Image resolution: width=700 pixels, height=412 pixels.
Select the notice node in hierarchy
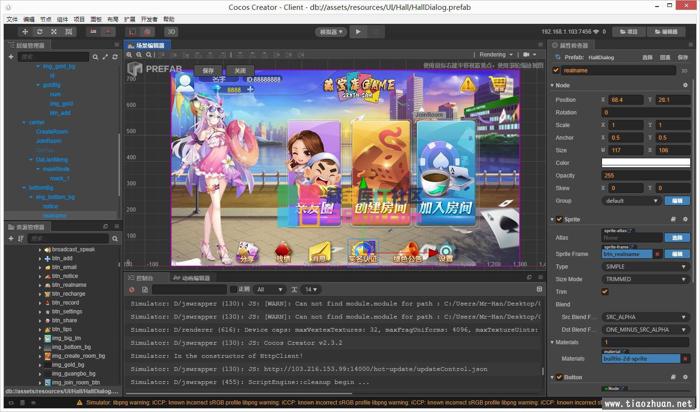50,206
